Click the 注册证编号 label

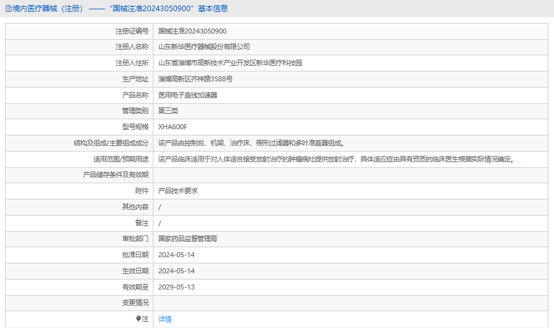132,31
